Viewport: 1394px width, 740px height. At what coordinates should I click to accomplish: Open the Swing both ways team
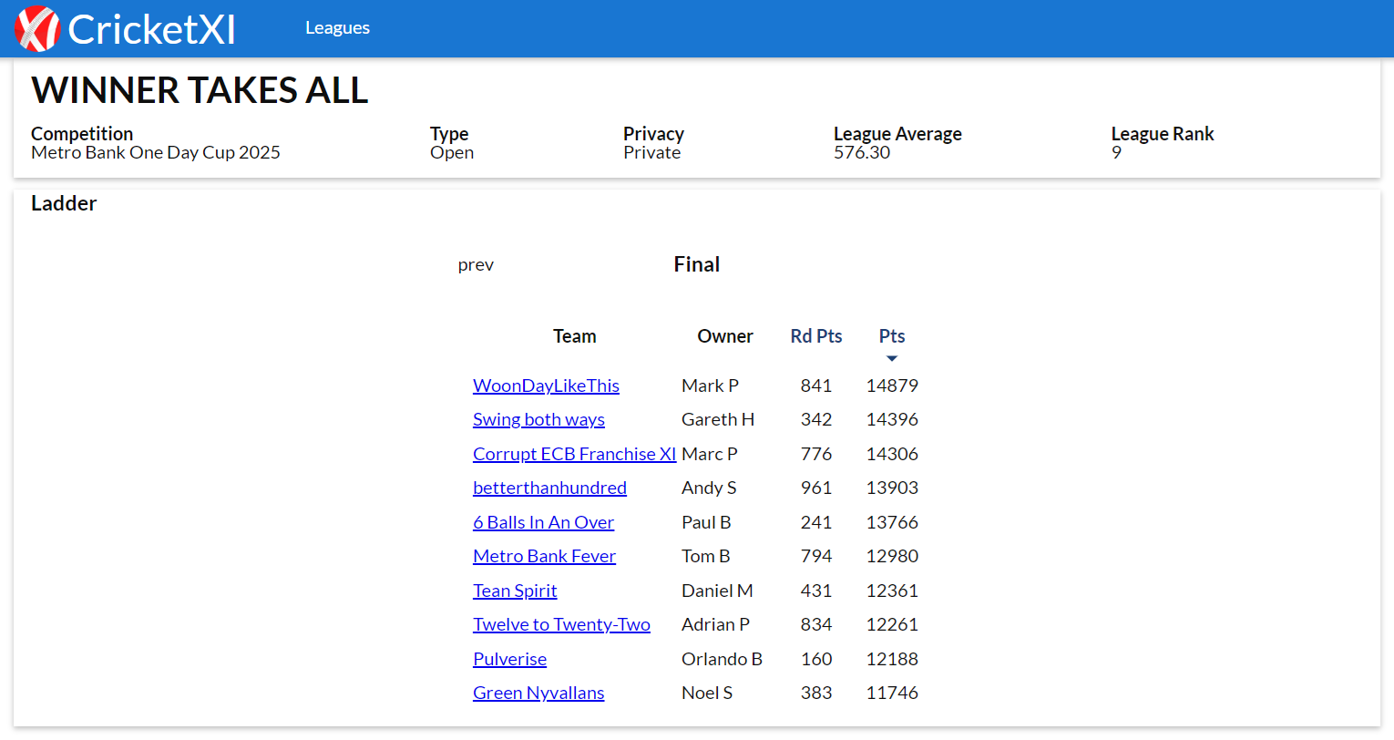click(x=538, y=420)
